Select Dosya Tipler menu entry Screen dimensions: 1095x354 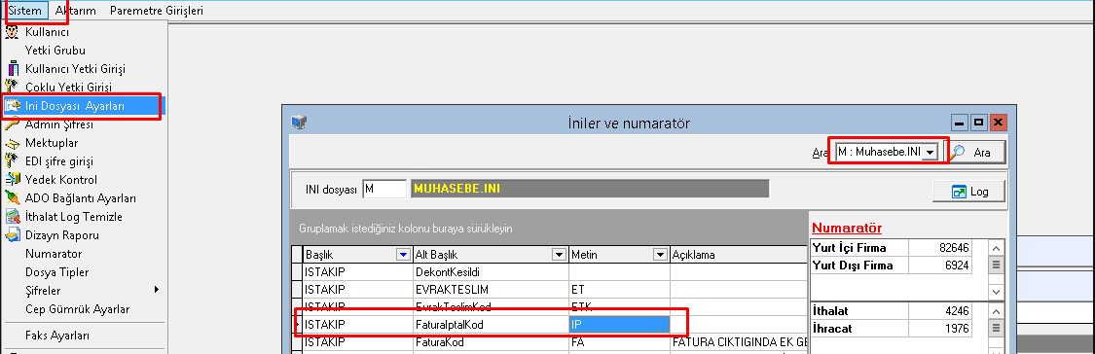pos(57,272)
